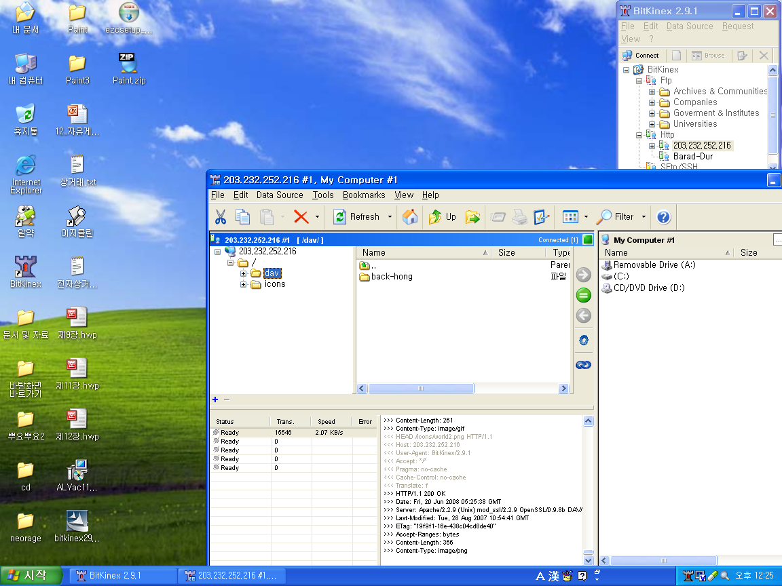Expand the Universities folder in BitKinex tree
This screenshot has height=586, width=782.
pos(652,124)
